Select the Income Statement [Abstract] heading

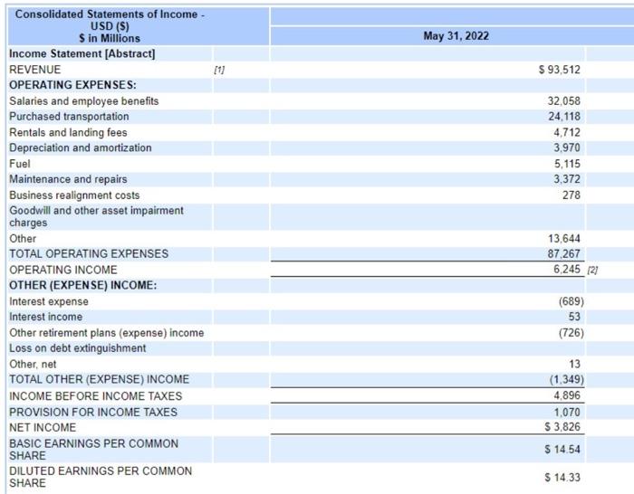coord(82,53)
